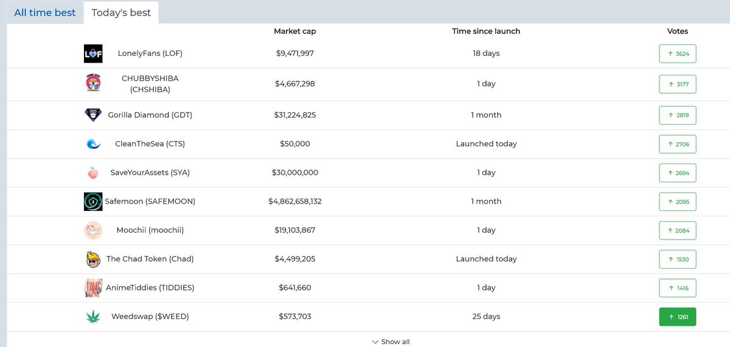This screenshot has height=347, width=730.
Task: Open the CleanTheSea (CTS) coin name
Action: [150, 144]
